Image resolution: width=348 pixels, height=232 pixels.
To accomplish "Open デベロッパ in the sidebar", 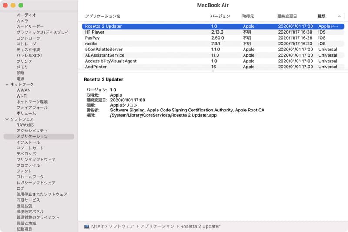I will pyautogui.click(x=26, y=154).
